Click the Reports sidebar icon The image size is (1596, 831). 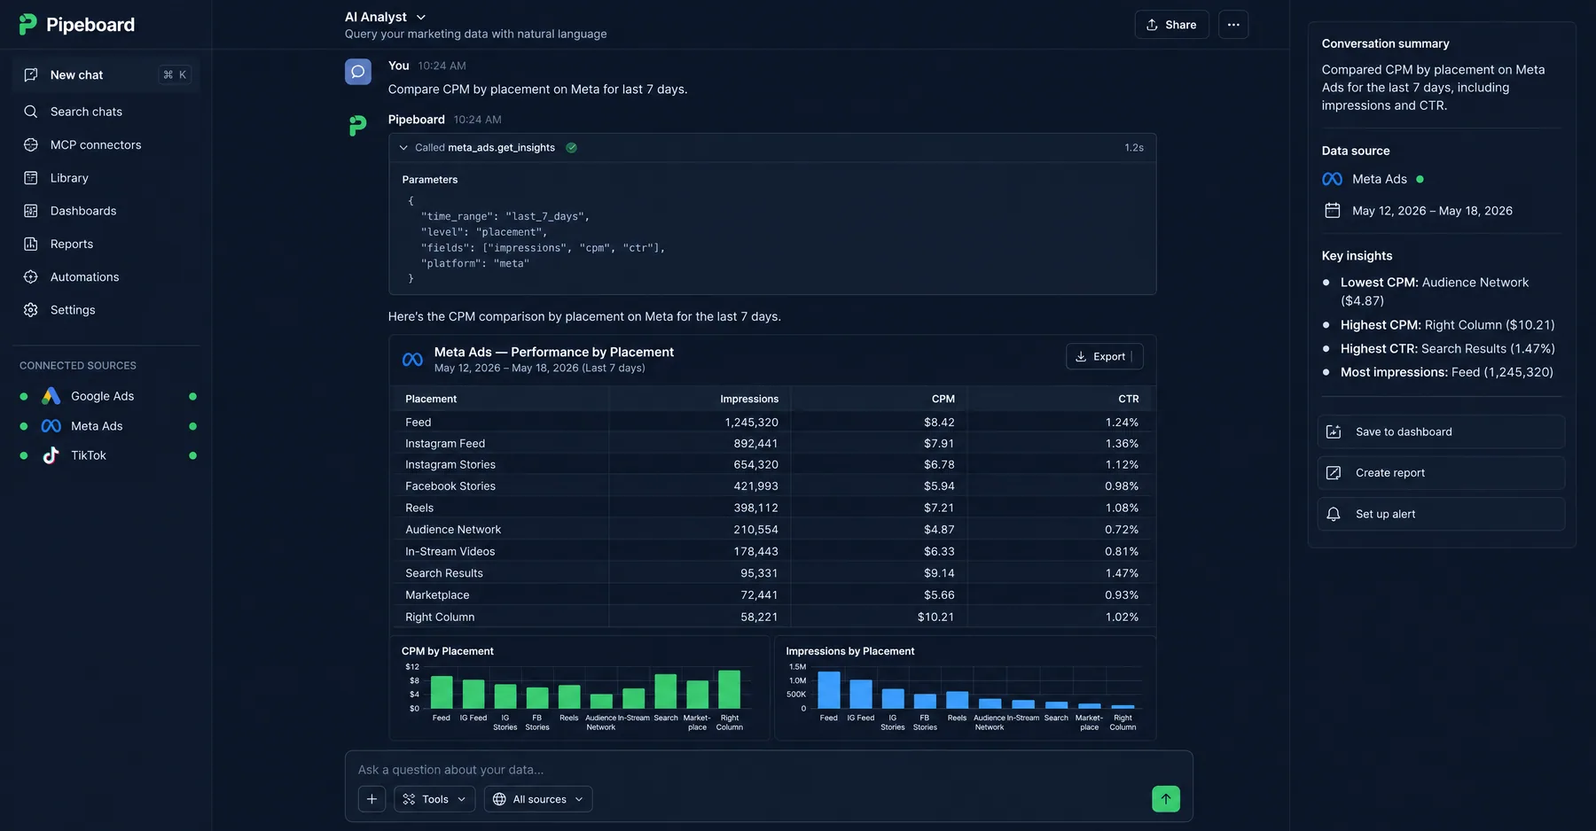[x=31, y=245]
